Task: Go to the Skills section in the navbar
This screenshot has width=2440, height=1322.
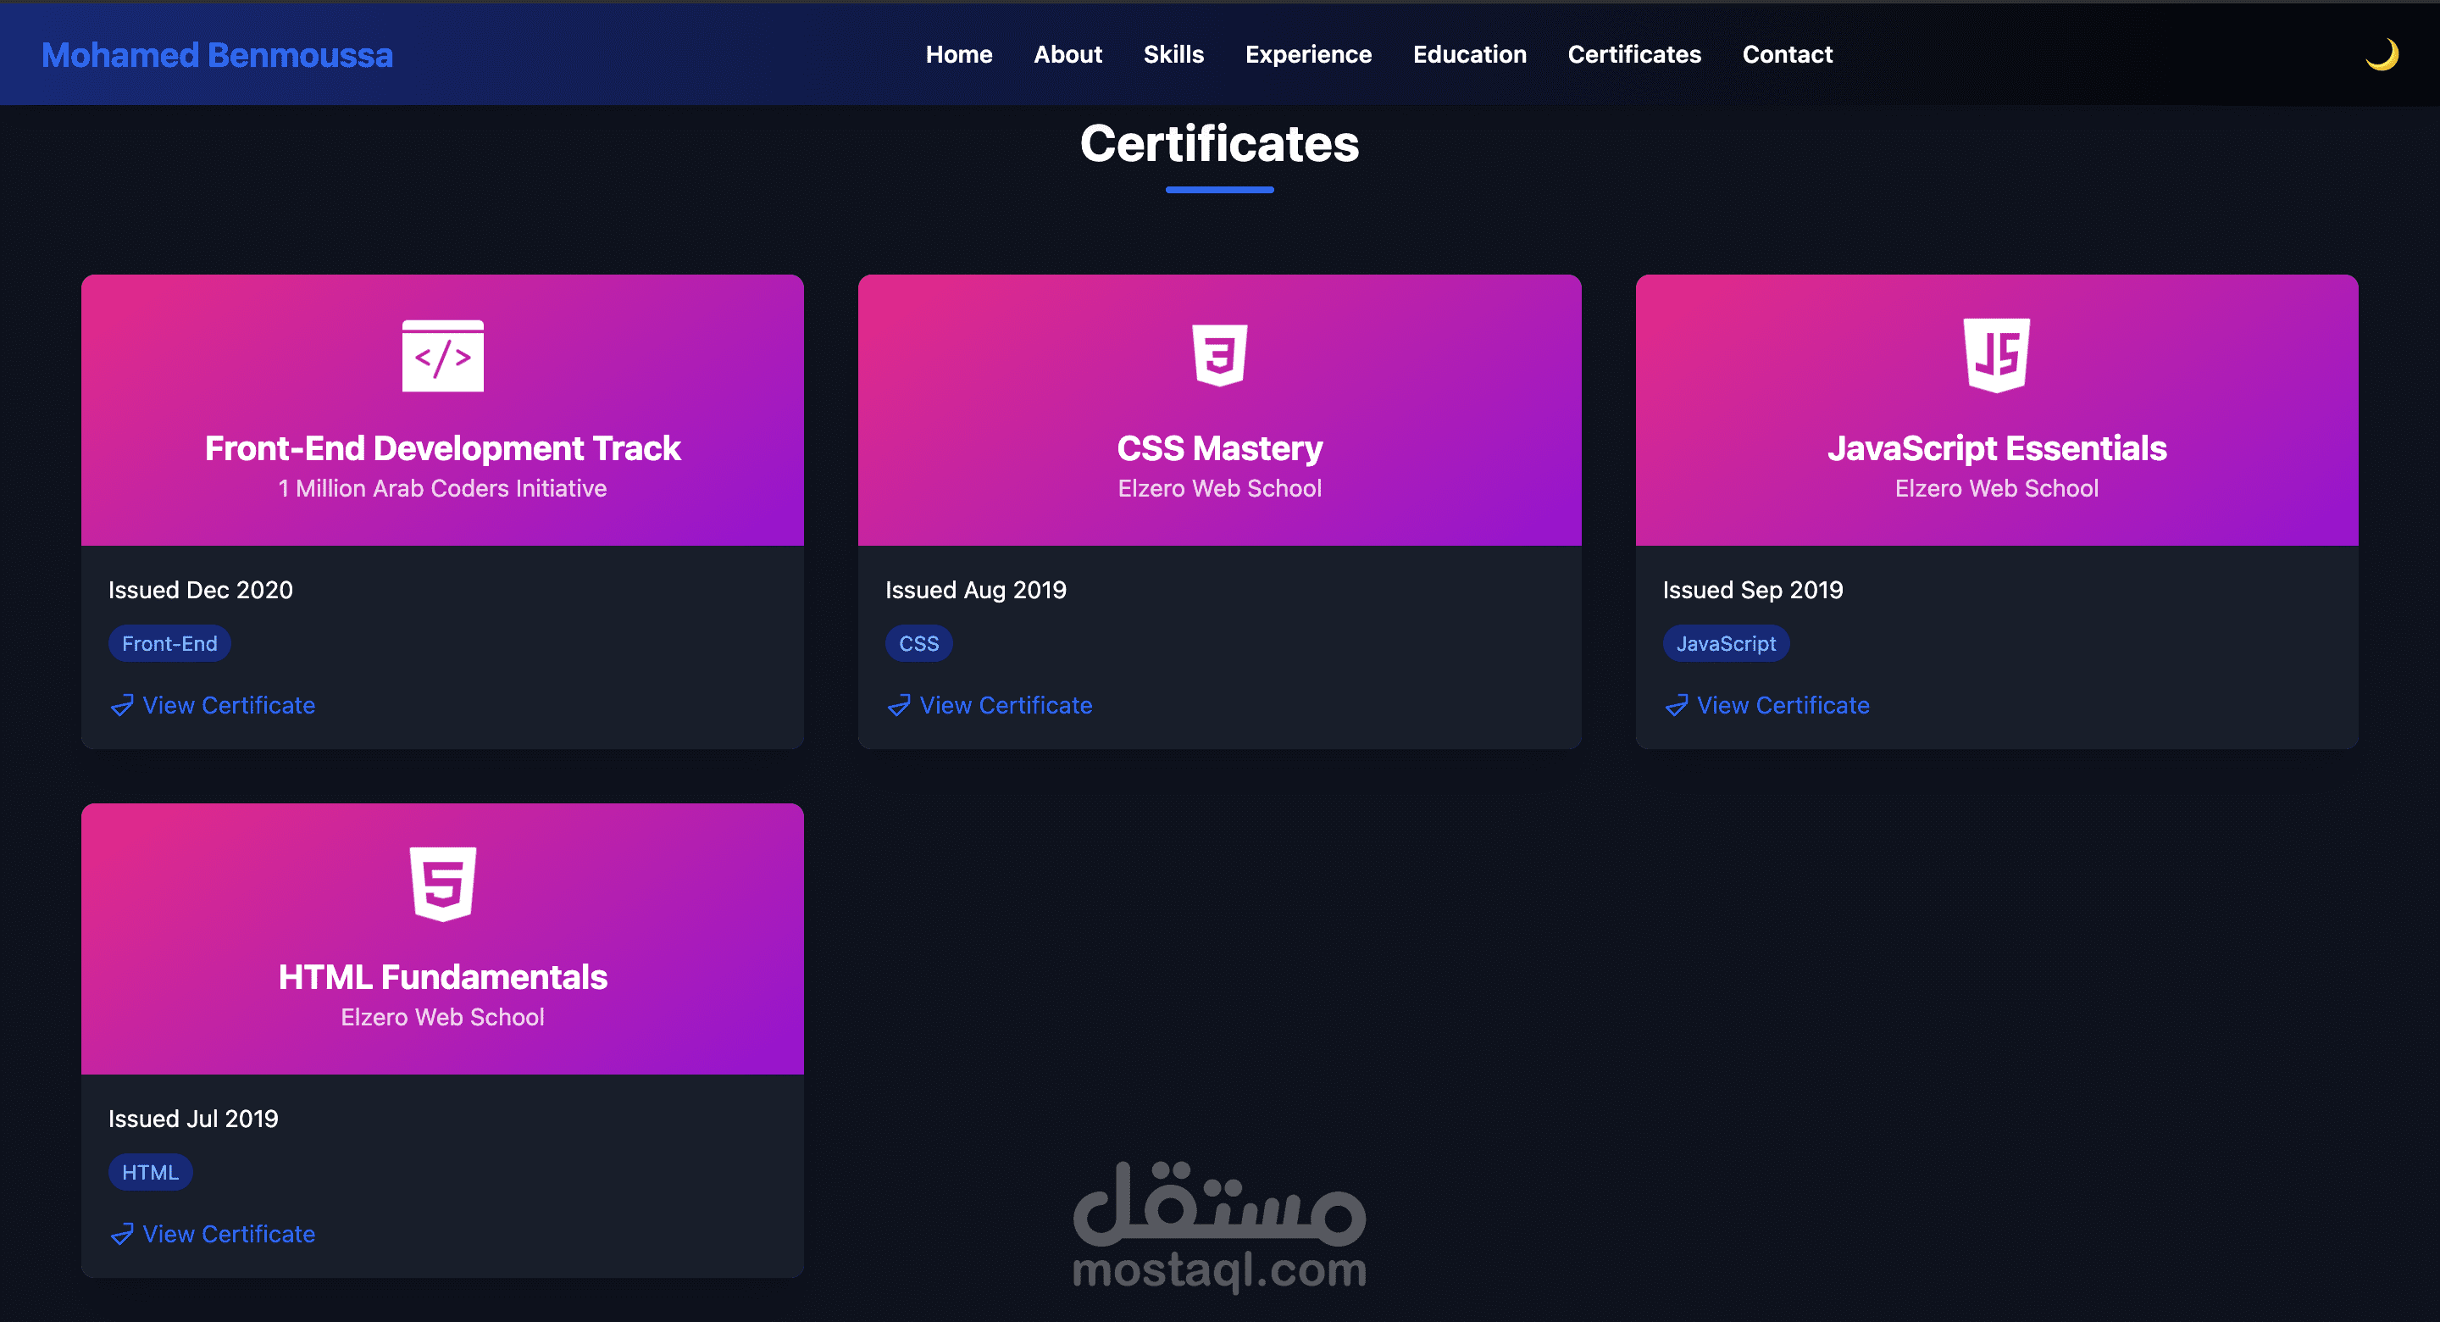Action: tap(1173, 54)
